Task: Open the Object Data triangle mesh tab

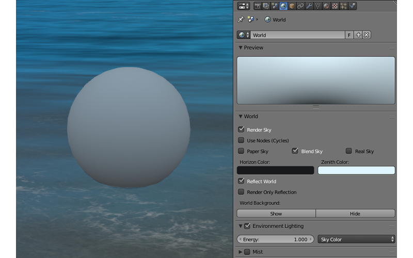Action: tap(317, 6)
